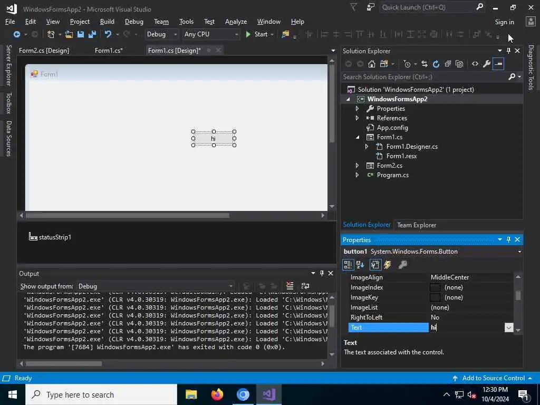Image resolution: width=540 pixels, height=405 pixels.
Task: Click the New Project toolbar icon
Action: click(x=51, y=34)
